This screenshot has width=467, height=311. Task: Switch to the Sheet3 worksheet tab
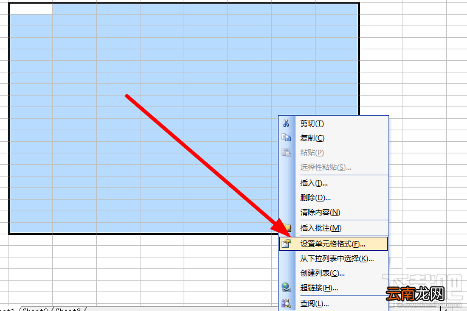coord(68,309)
